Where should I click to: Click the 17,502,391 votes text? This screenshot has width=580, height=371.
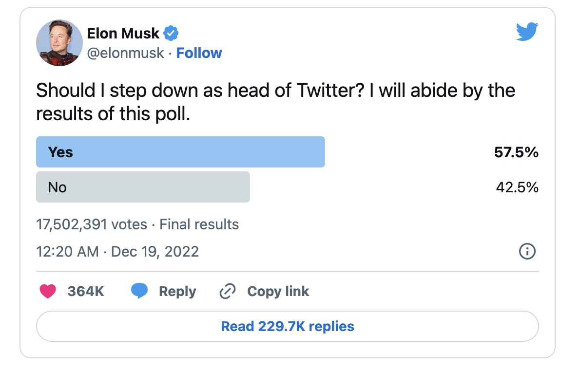(92, 224)
